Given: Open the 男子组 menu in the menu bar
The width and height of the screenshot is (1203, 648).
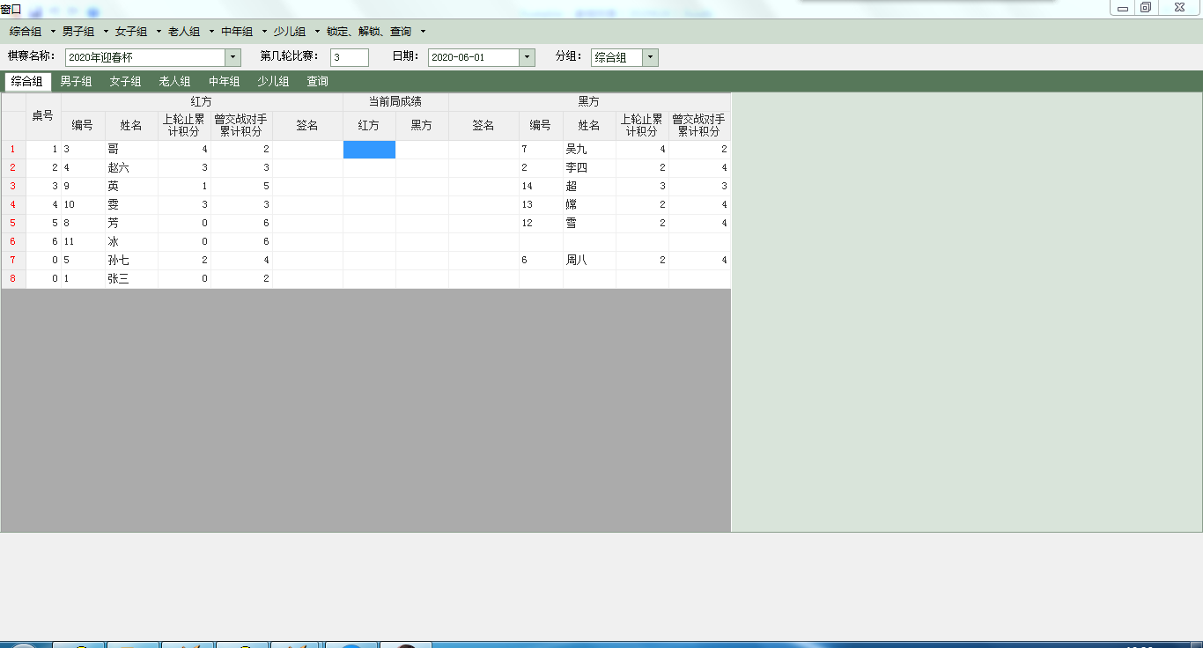Looking at the screenshot, I should click(85, 31).
